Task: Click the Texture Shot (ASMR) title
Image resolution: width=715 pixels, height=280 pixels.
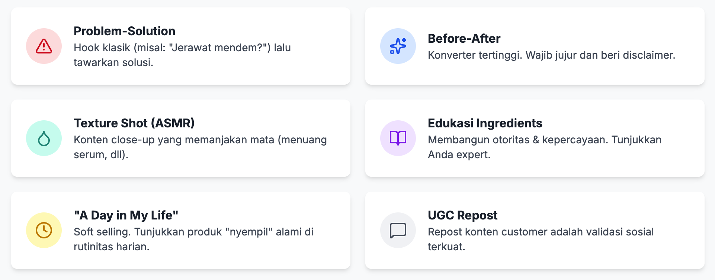Action: point(134,123)
